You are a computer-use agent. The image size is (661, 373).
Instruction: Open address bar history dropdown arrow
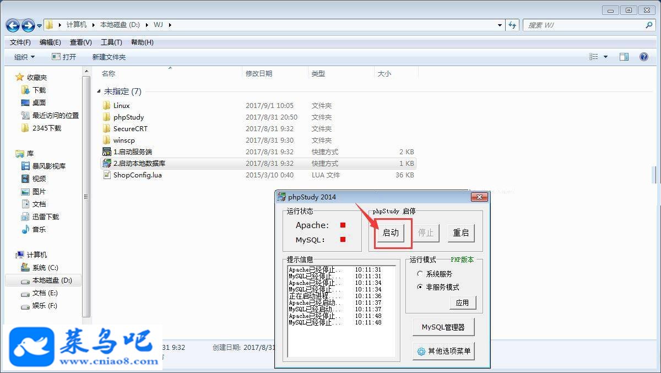(x=500, y=25)
